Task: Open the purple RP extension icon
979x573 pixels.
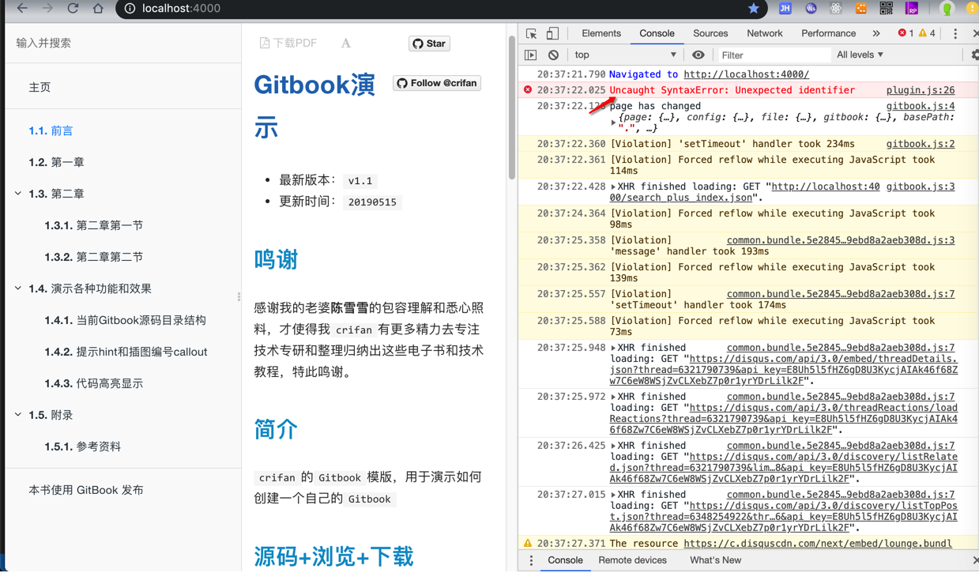Action: tap(912, 9)
